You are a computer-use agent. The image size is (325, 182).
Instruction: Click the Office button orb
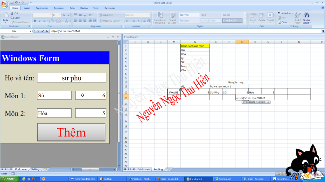tap(4, 4)
